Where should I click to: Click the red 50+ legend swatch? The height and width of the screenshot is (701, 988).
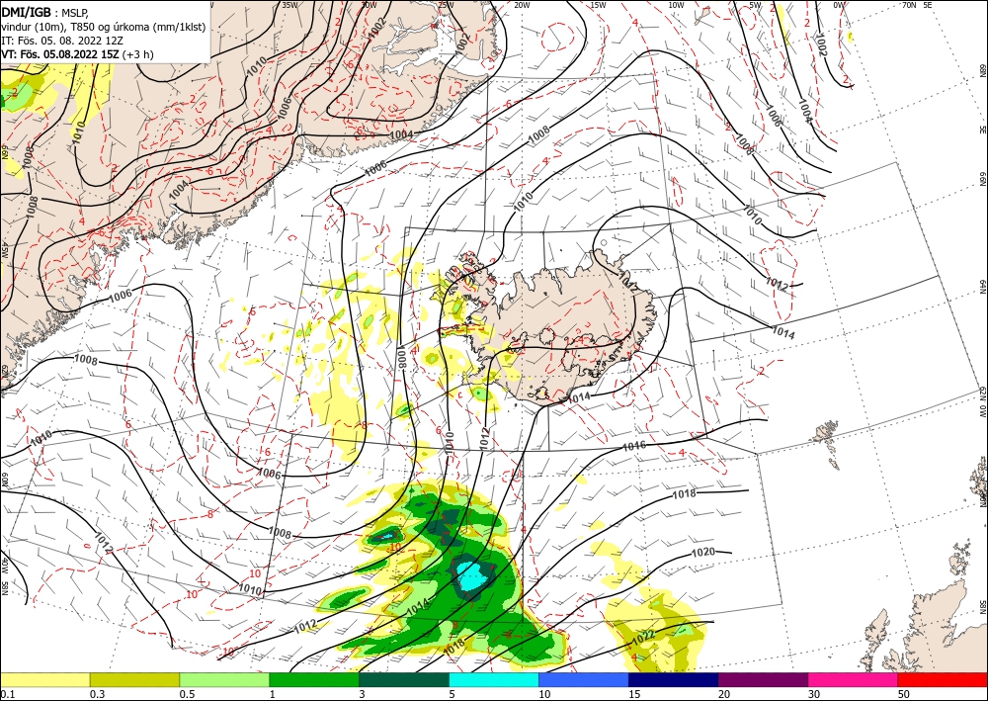tap(943, 679)
